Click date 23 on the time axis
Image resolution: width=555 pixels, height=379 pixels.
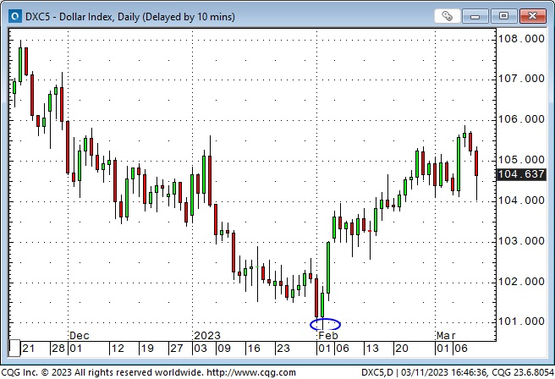pyautogui.click(x=283, y=349)
